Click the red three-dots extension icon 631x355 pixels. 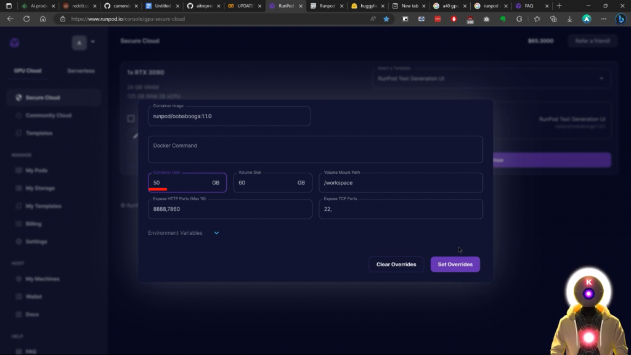[438, 19]
